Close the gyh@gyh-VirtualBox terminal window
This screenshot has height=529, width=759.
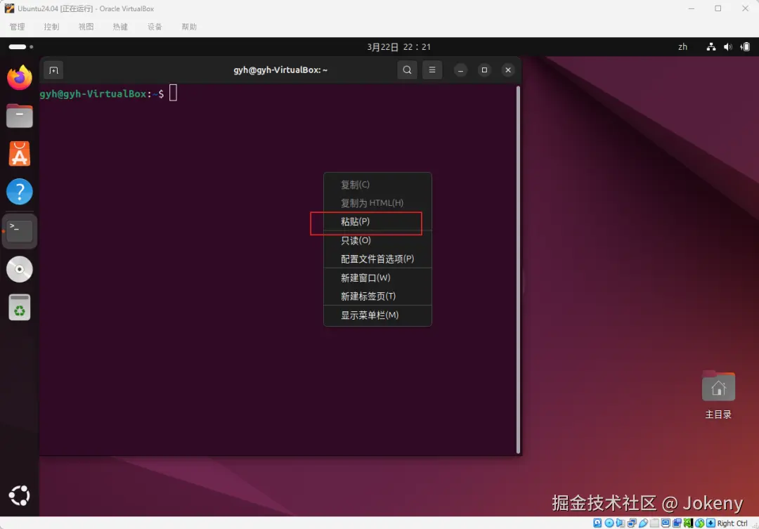pos(508,70)
